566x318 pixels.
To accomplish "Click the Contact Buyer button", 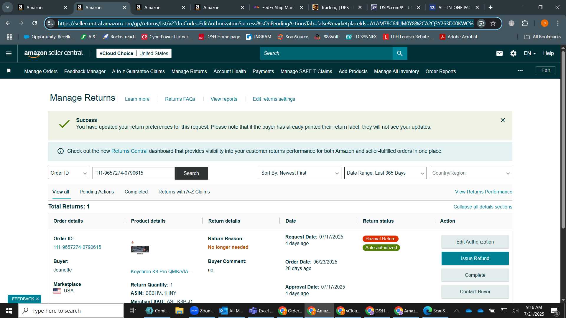I will (475, 291).
